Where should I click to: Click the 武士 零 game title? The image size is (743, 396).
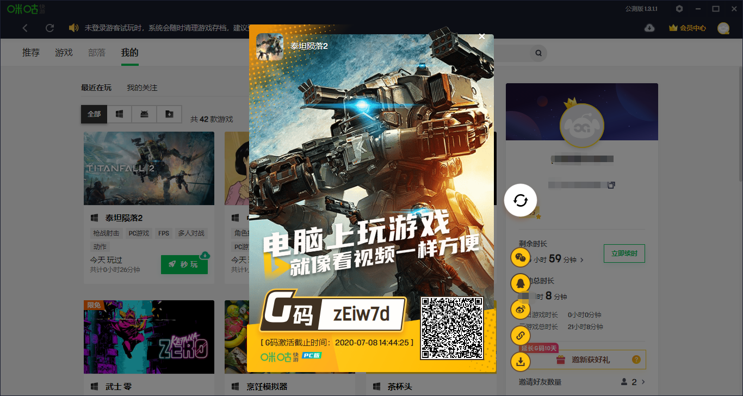(x=119, y=387)
